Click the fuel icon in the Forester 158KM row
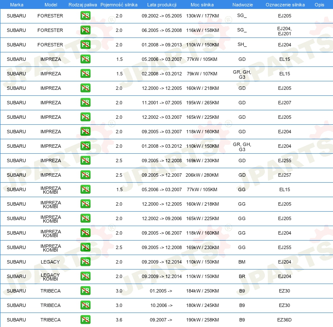Image resolution: width=333 pixels, height=327 pixels. click(x=85, y=30)
